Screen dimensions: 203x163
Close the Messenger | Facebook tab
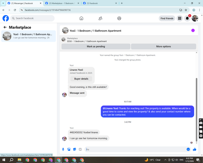[41, 3]
